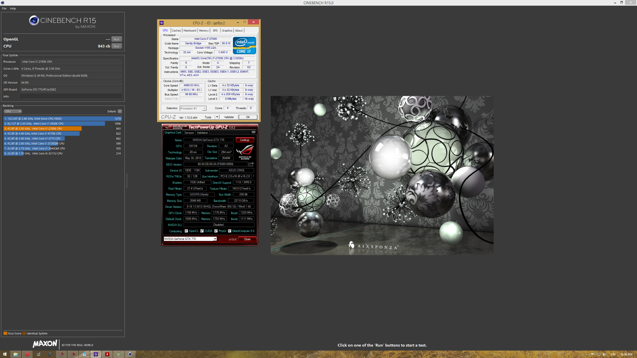Open Processor #1 selection dropdown in CPU-Z
The image size is (637, 358).
point(193,108)
